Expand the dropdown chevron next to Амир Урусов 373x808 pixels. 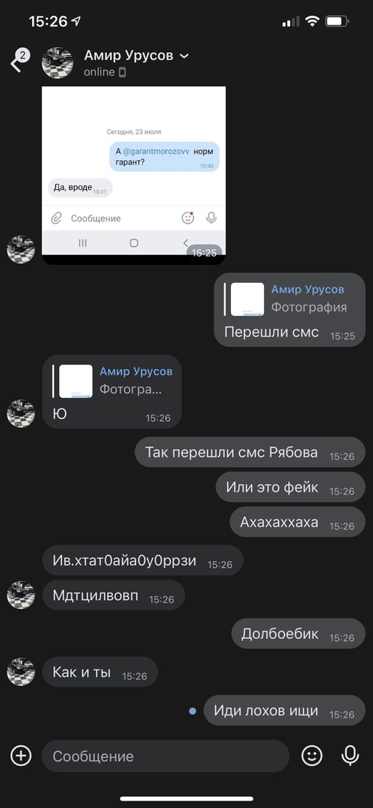click(184, 56)
